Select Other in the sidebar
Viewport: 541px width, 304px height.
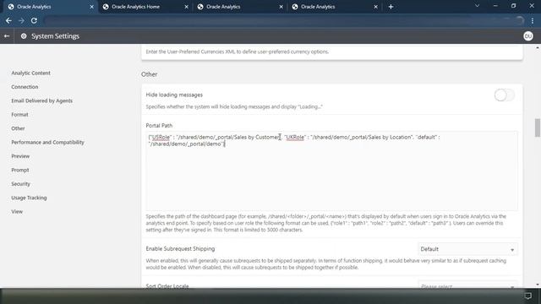click(18, 128)
